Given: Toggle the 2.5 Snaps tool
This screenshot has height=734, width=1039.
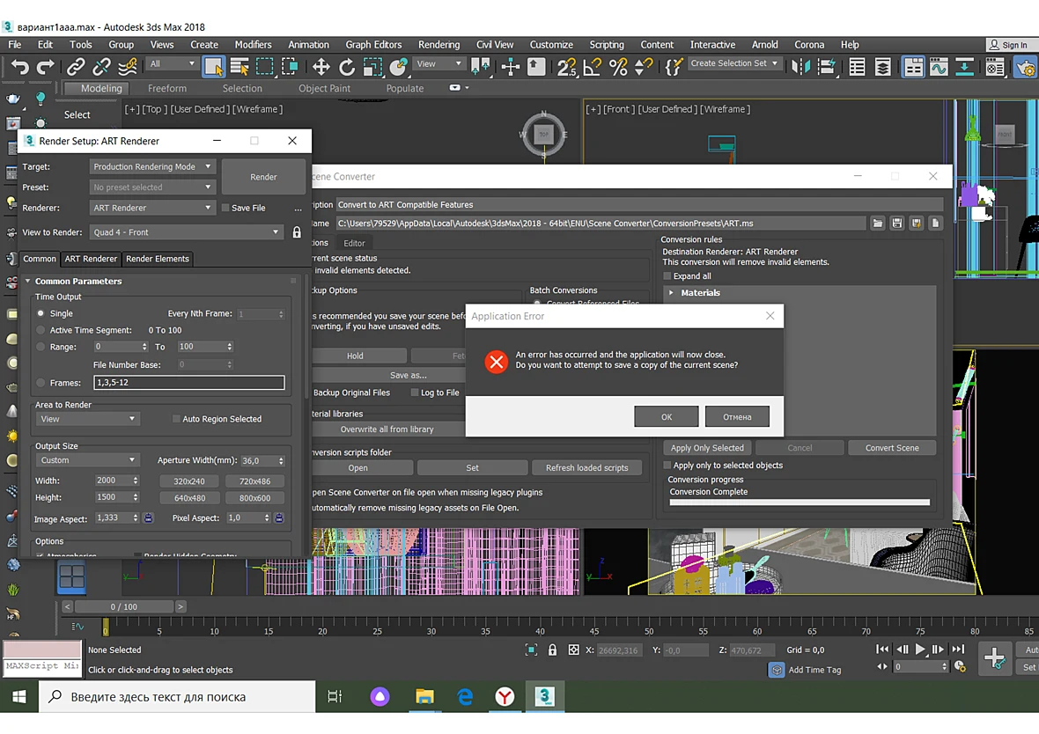Looking at the screenshot, I should [x=566, y=67].
